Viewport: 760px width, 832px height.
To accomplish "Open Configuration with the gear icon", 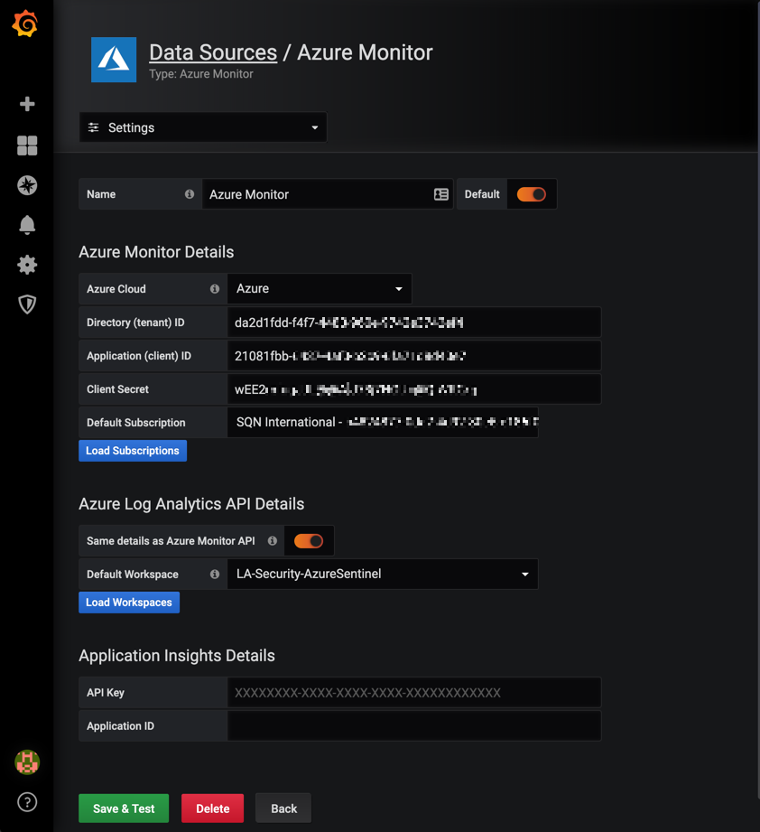I will point(26,265).
